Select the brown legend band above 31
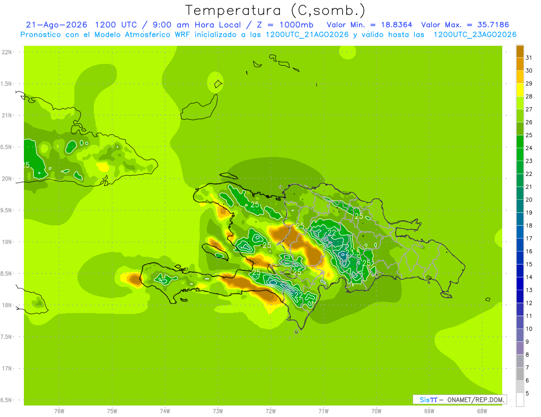This screenshot has width=541, height=417. click(x=520, y=51)
